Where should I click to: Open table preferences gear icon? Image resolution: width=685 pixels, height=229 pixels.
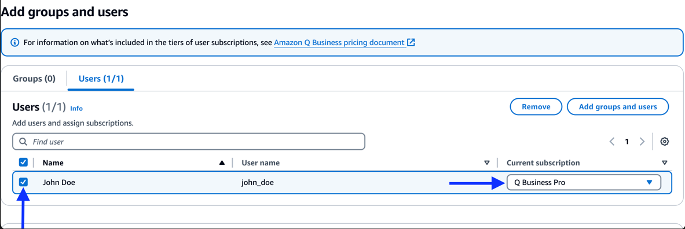tap(665, 141)
